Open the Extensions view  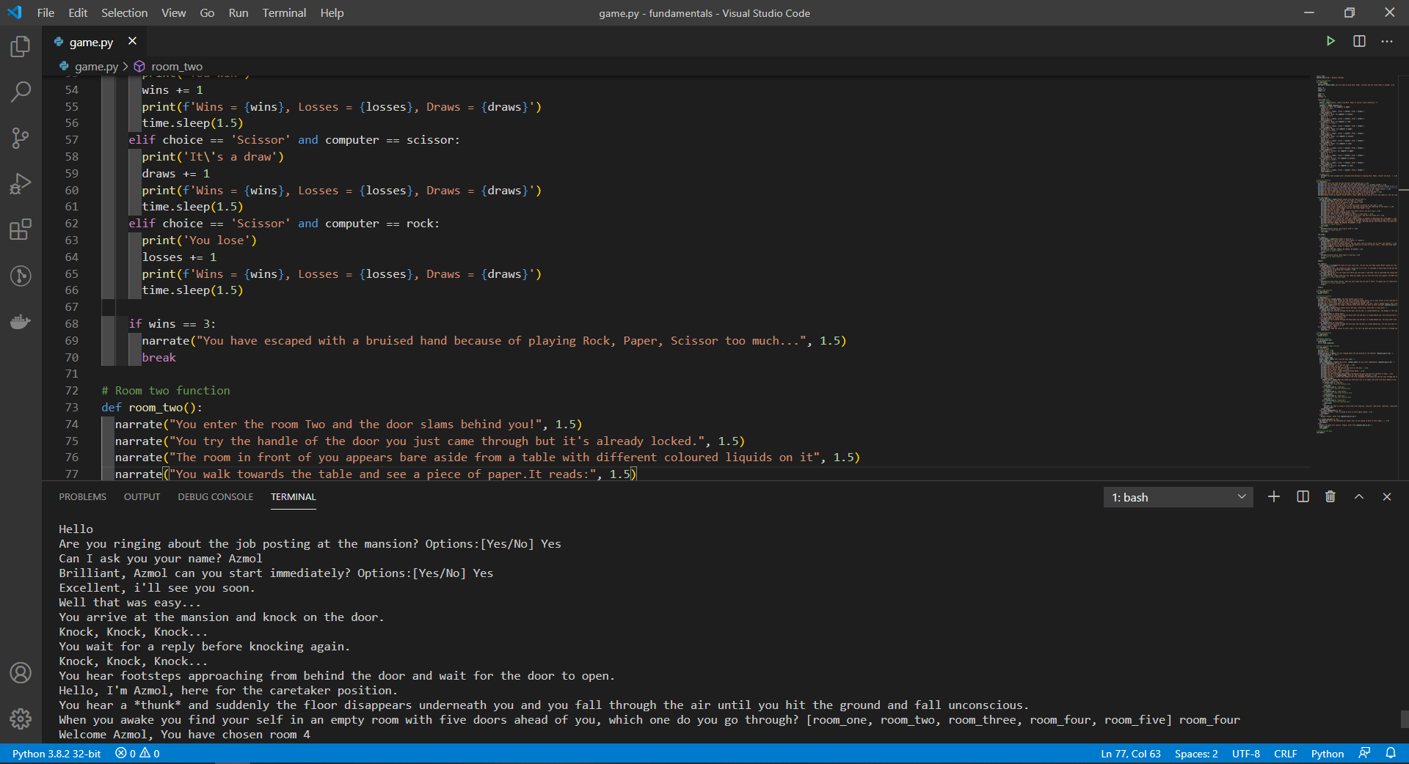coord(20,229)
